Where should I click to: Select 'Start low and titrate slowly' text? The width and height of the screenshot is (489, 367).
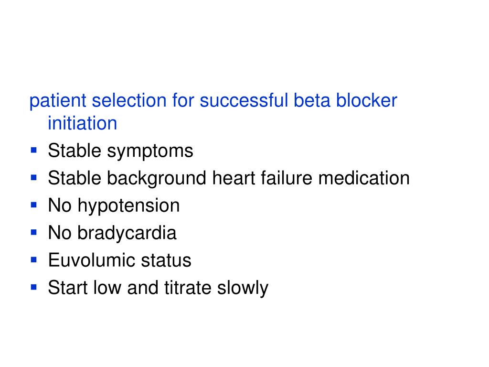coord(158,288)
